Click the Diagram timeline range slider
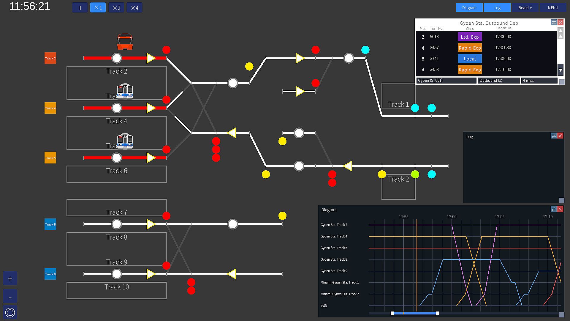Viewport: 570px width, 321px height. [x=415, y=313]
